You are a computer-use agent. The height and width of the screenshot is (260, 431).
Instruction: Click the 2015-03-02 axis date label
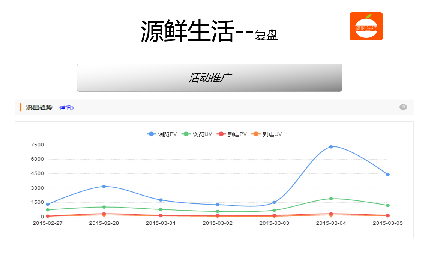pos(218,223)
